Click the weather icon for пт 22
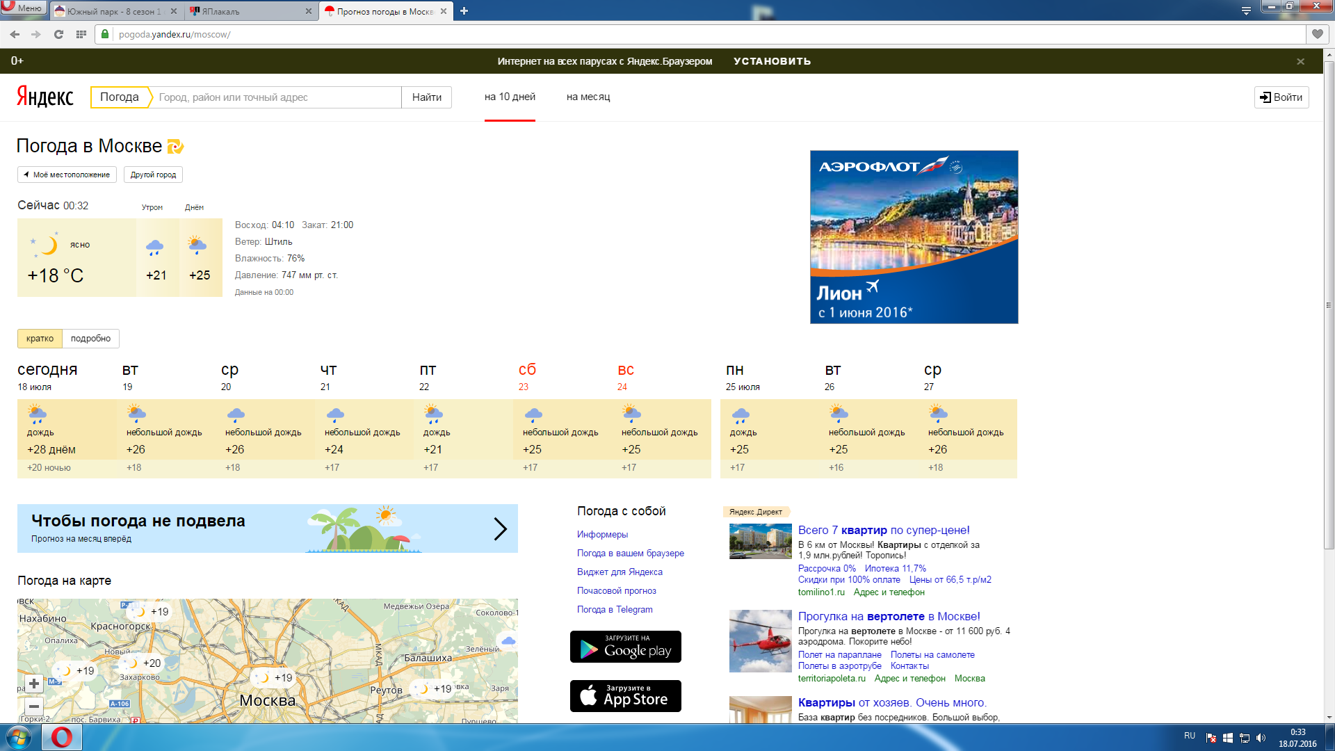 (x=433, y=414)
